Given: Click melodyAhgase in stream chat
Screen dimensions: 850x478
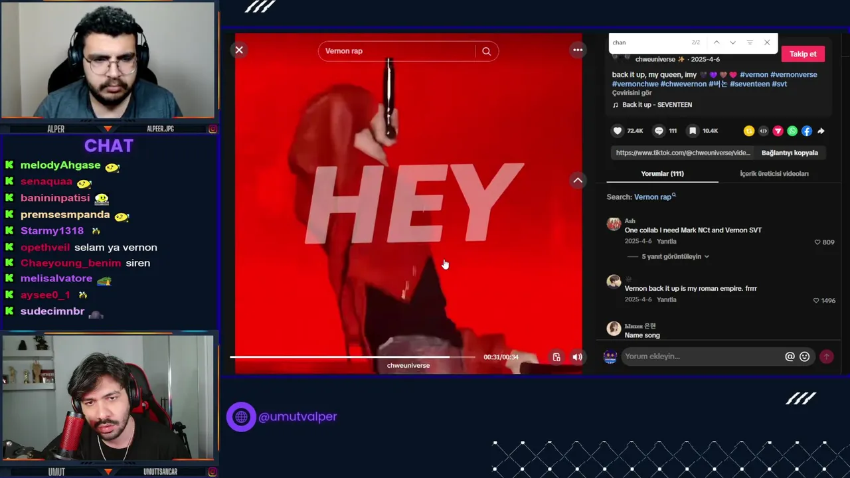Looking at the screenshot, I should [60, 165].
